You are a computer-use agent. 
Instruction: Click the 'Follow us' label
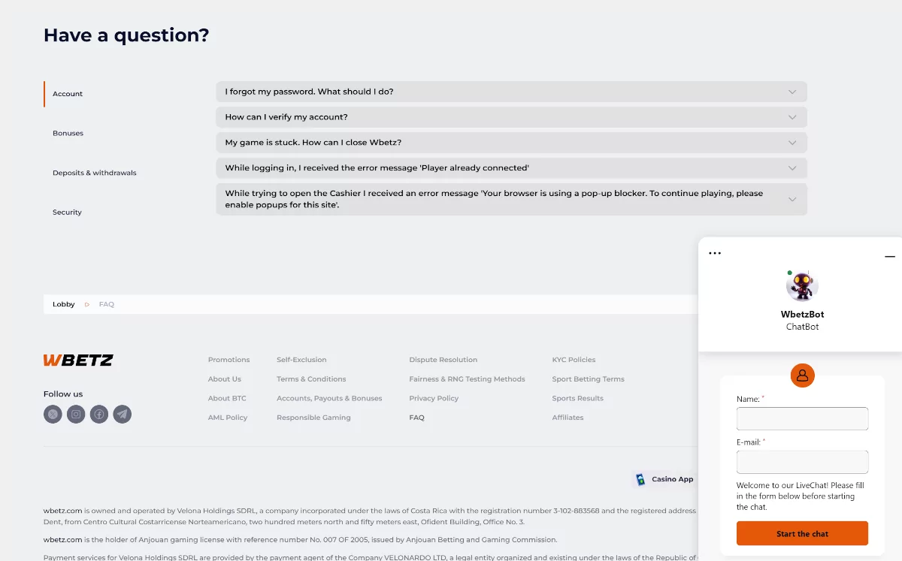click(63, 394)
